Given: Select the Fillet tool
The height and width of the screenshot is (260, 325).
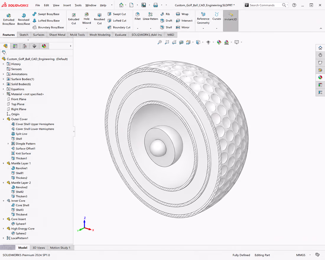Looking at the screenshot, I should pos(137,16).
